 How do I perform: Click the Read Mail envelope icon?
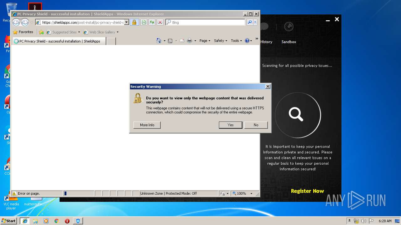(x=182, y=41)
